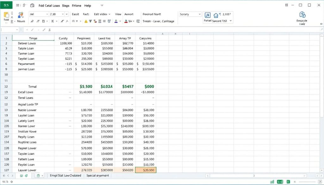
Task: Click the green sheet icon near tab arrows
Action: (21, 176)
